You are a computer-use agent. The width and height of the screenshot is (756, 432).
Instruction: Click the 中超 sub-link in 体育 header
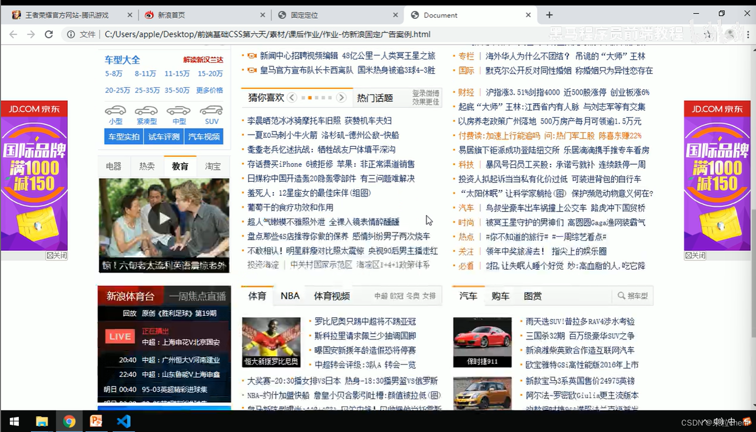pos(381,296)
